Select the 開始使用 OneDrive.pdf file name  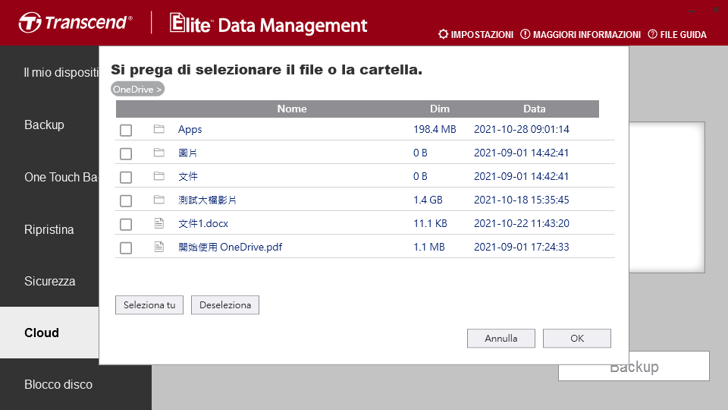pyautogui.click(x=231, y=247)
